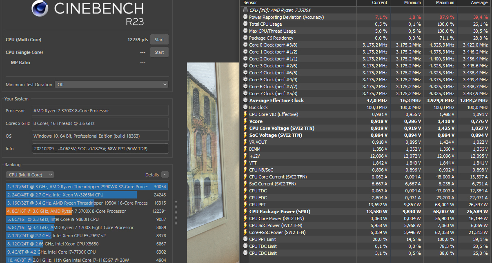This screenshot has height=263, width=492.
Task: Click the lightning icon beside CPU PPT
Action: (245, 205)
